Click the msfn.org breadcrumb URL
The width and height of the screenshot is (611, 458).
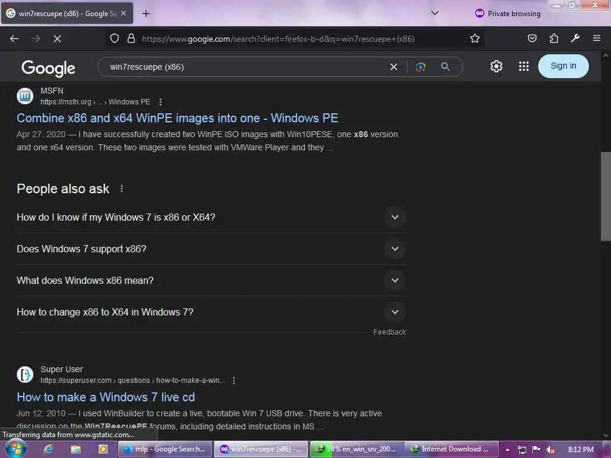click(95, 102)
